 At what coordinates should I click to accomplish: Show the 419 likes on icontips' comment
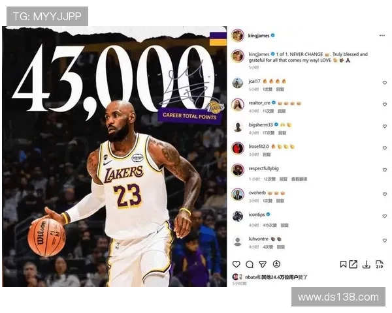coord(269,225)
